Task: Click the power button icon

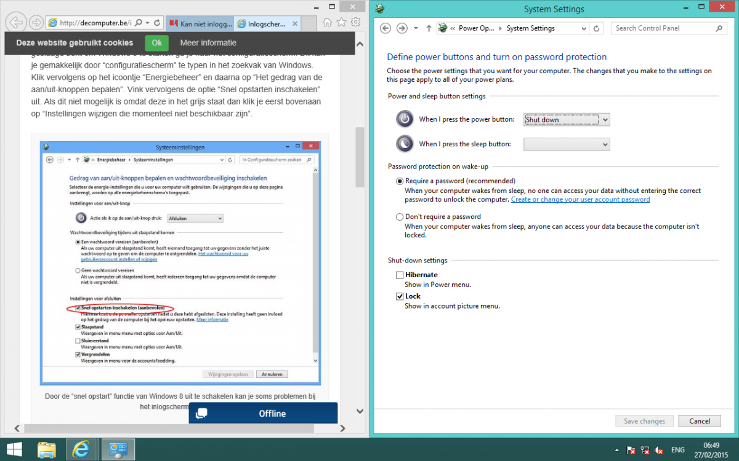Action: tap(404, 119)
